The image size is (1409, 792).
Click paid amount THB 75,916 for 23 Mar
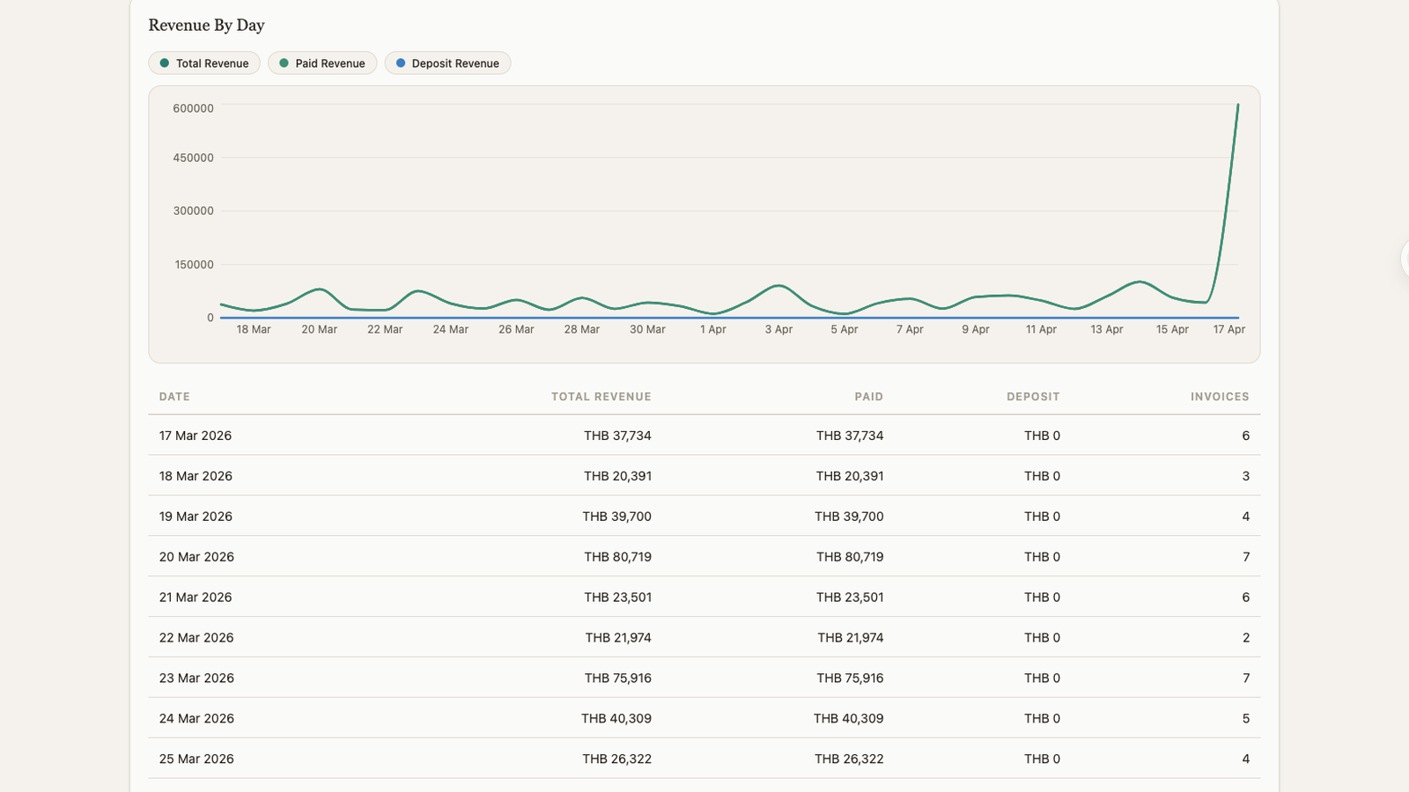[x=850, y=678]
